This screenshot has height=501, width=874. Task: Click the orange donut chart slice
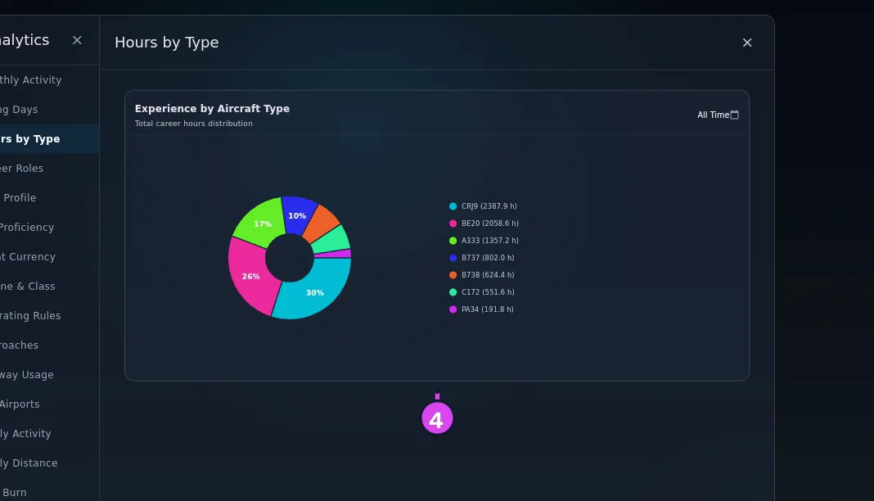coord(322,223)
